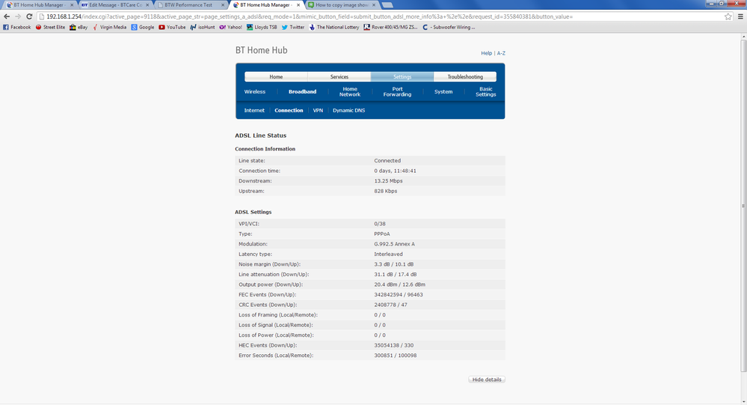747x405 pixels.
Task: Select the Upstream value 828 Kbps
Action: pos(385,191)
